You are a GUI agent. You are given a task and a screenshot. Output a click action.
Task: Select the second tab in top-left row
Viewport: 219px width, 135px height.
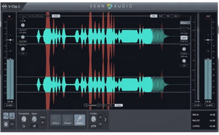[31, 16]
